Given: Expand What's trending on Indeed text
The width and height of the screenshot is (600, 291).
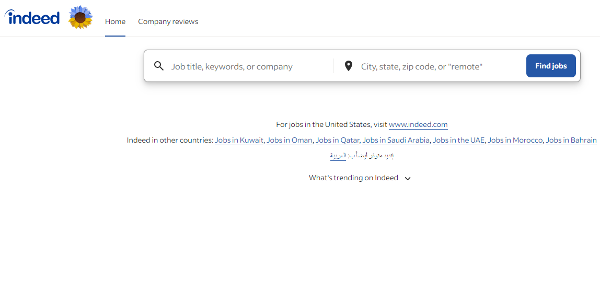Looking at the screenshot, I should pyautogui.click(x=353, y=178).
